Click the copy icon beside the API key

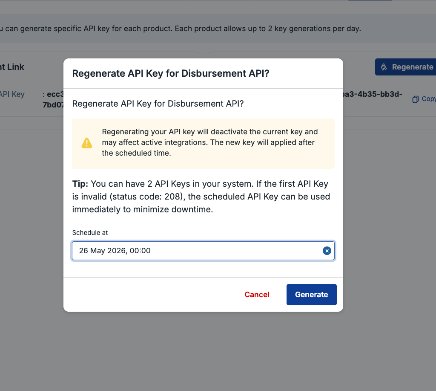click(415, 99)
